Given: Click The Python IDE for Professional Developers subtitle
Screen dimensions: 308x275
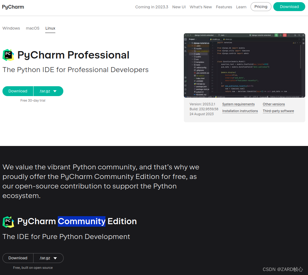Looking at the screenshot, I should 75,70.
